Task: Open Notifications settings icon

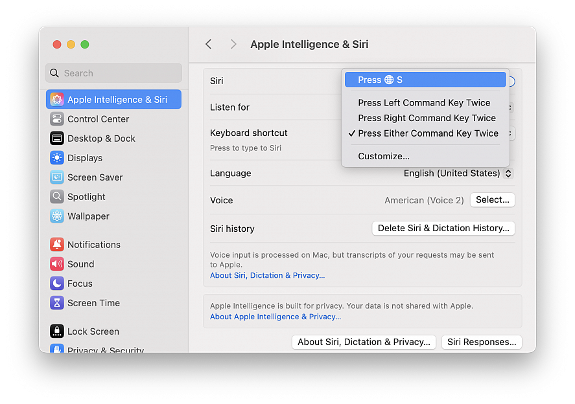Action: point(57,245)
